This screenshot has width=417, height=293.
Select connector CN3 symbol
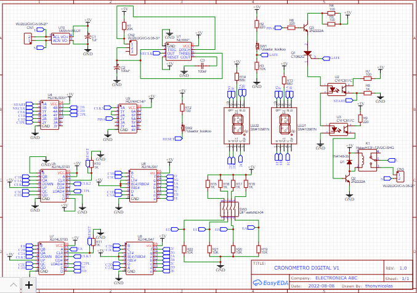(400, 177)
